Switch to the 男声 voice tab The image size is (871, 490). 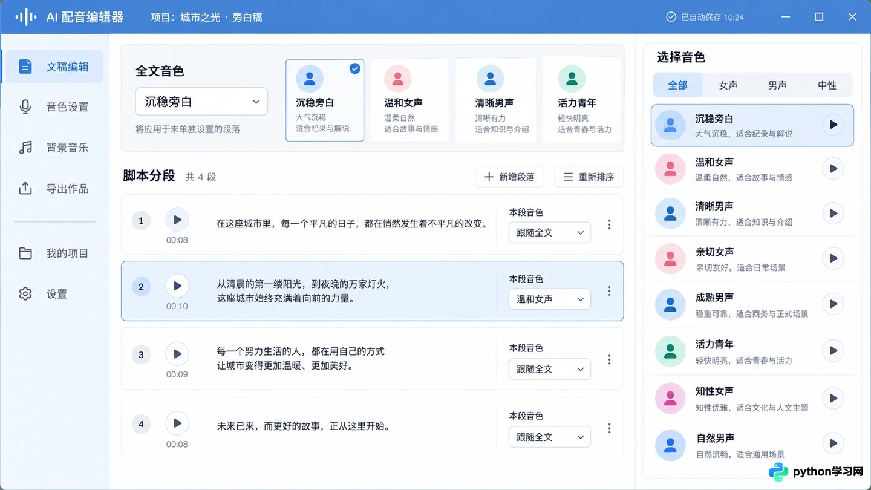tap(778, 85)
